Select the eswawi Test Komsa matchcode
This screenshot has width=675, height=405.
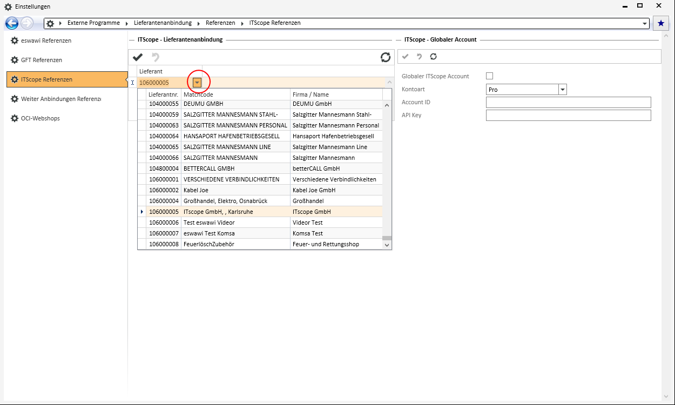click(235, 233)
